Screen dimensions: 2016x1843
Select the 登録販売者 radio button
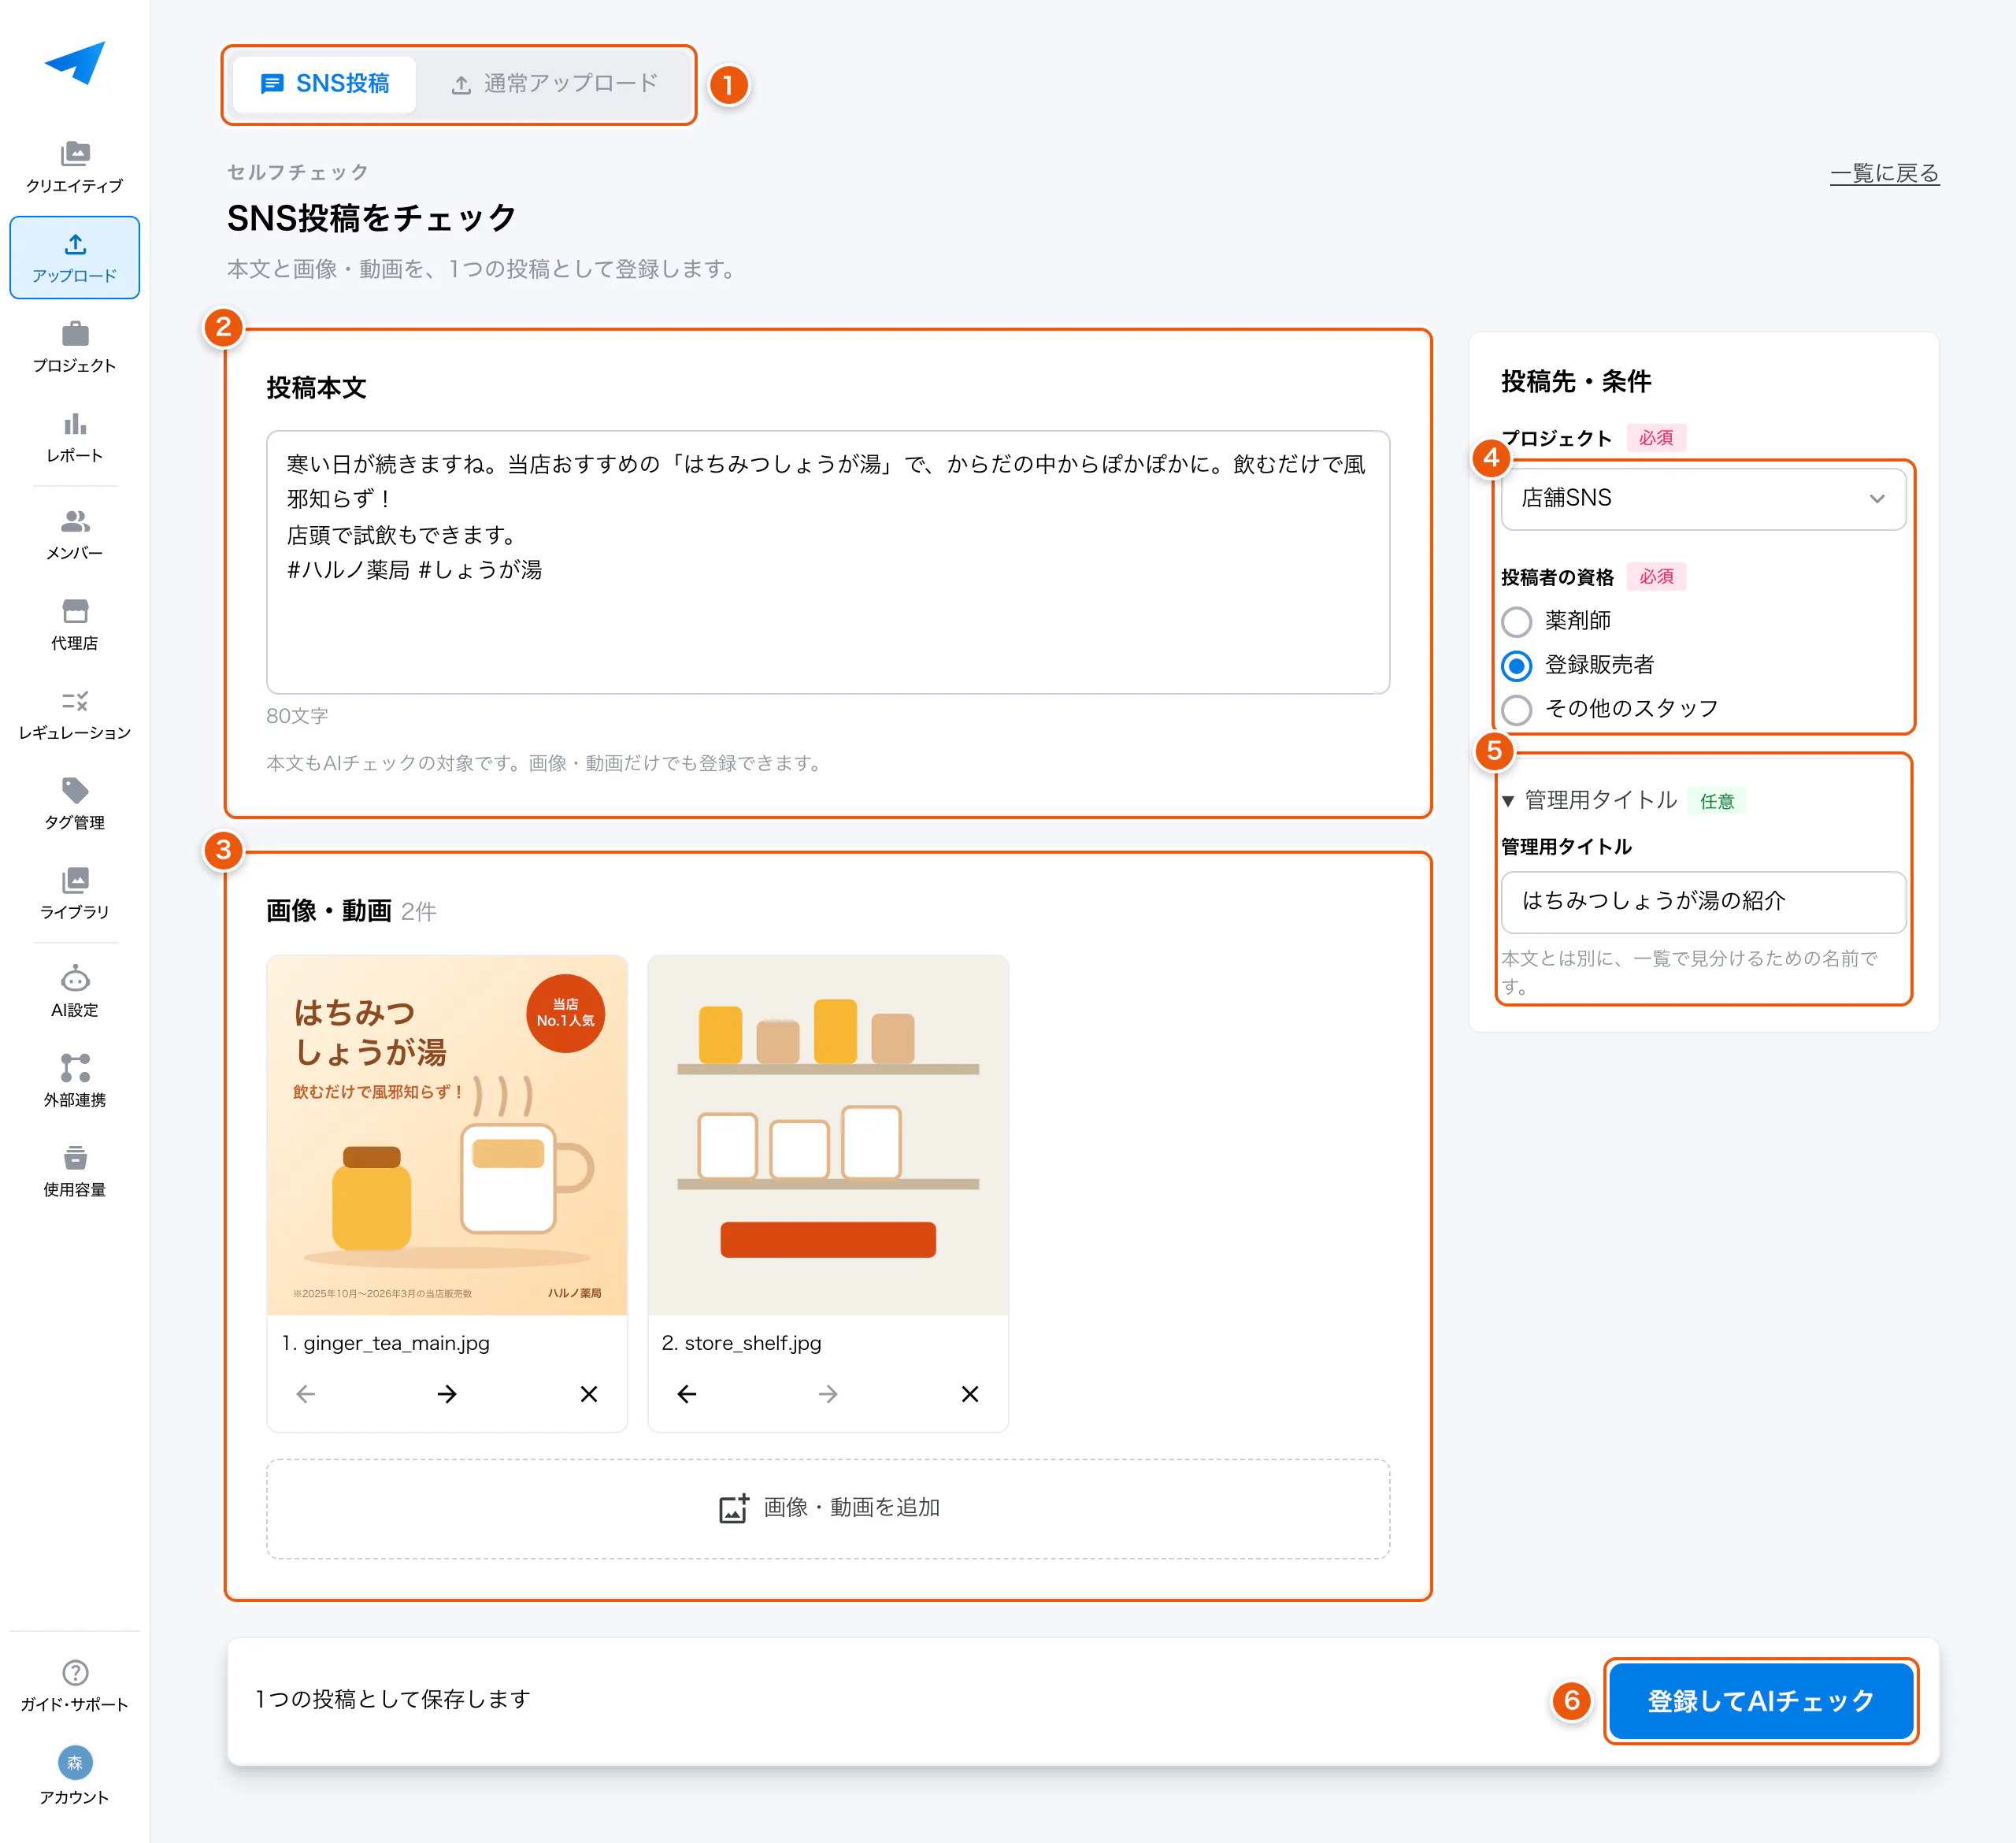point(1517,665)
